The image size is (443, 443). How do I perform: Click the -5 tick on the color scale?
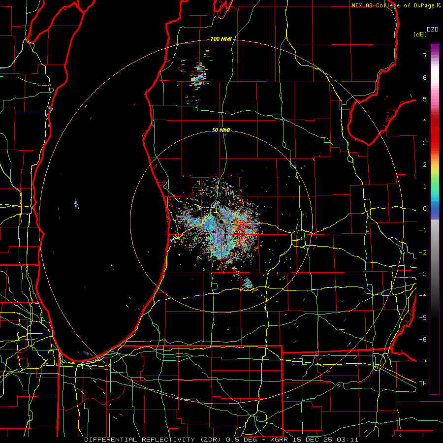[423, 318]
